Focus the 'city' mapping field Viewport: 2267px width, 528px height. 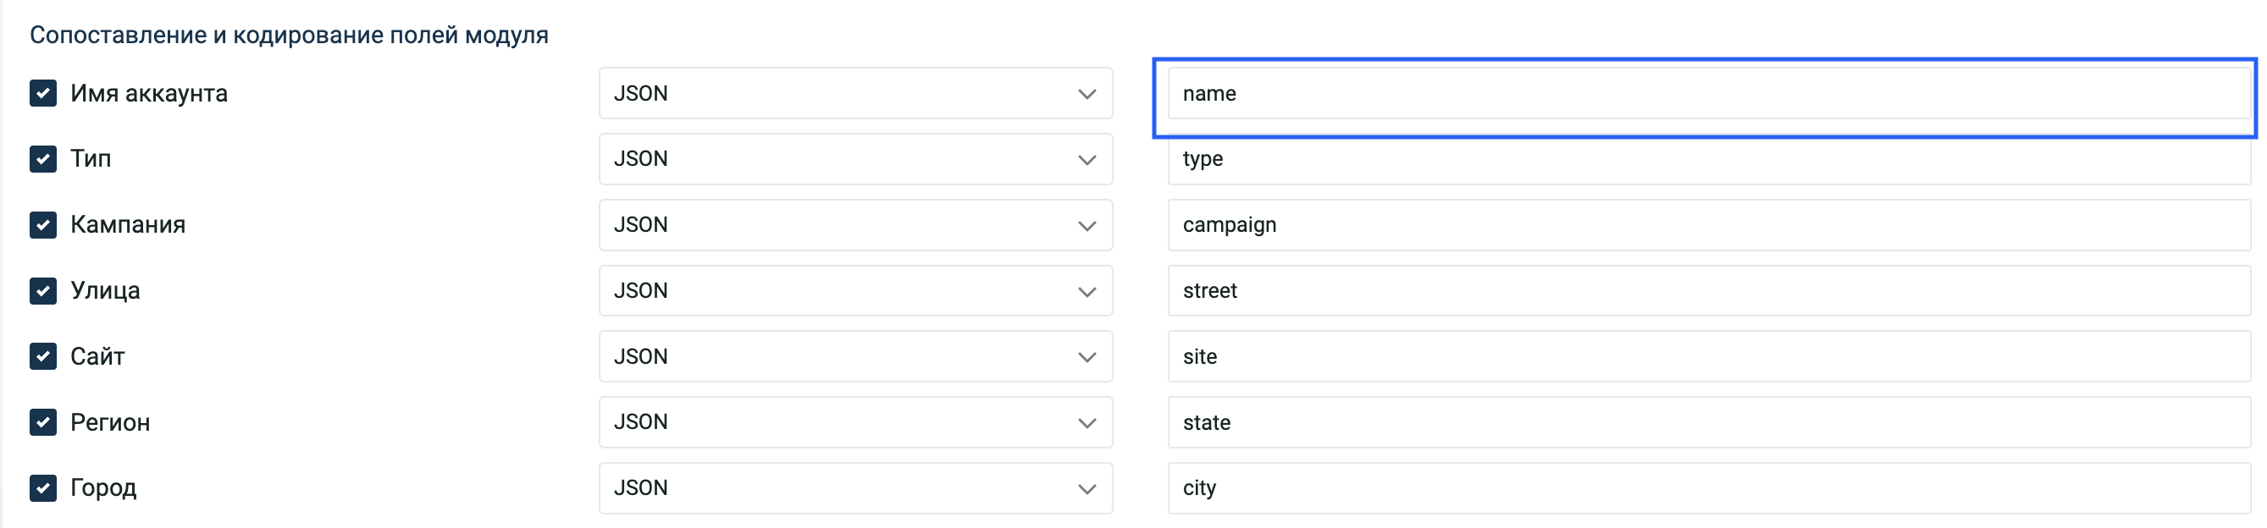pyautogui.click(x=1709, y=487)
